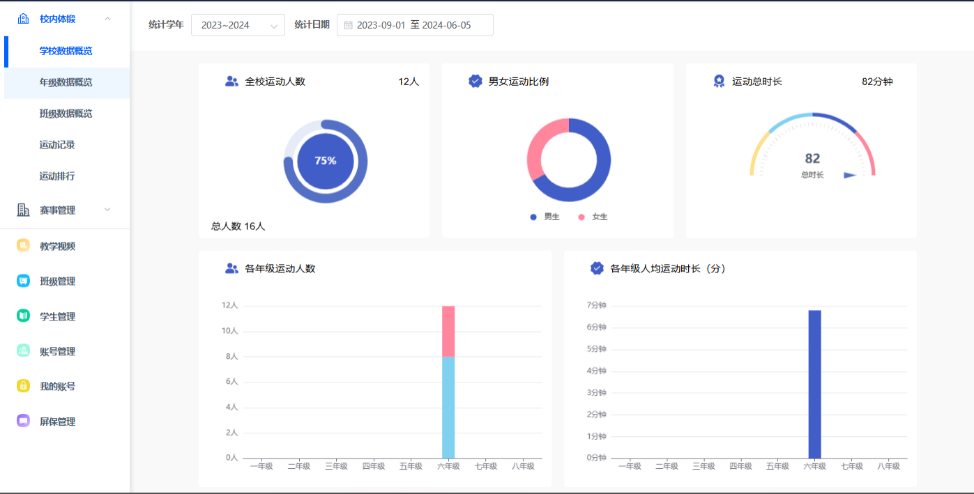This screenshot has width=974, height=494.
Task: Click 八年级 label in 各年级运动人数 chart
Action: (x=523, y=466)
